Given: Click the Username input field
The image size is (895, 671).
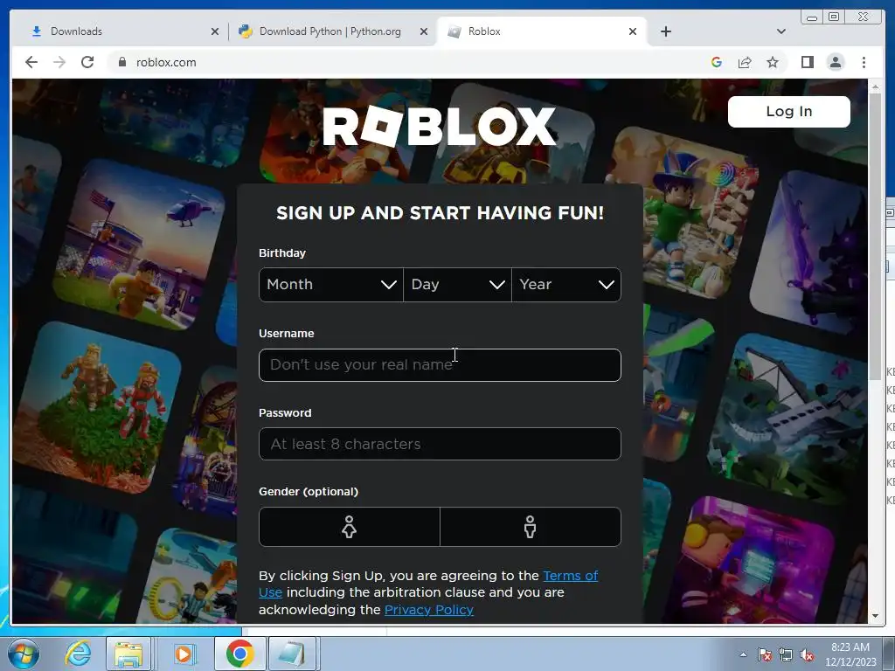Looking at the screenshot, I should (x=440, y=364).
